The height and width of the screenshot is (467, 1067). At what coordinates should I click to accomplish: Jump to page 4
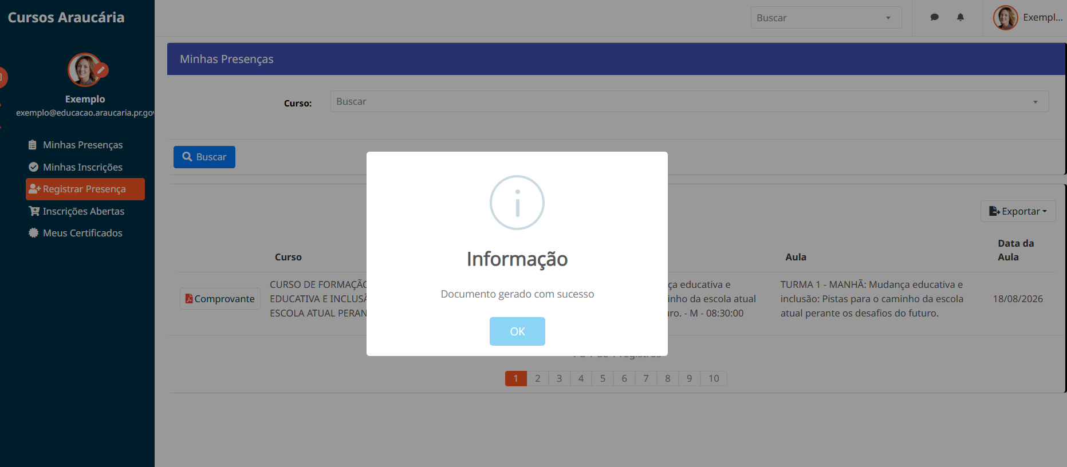pyautogui.click(x=581, y=378)
